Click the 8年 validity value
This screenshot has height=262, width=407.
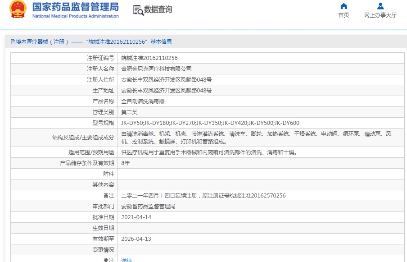(126, 163)
